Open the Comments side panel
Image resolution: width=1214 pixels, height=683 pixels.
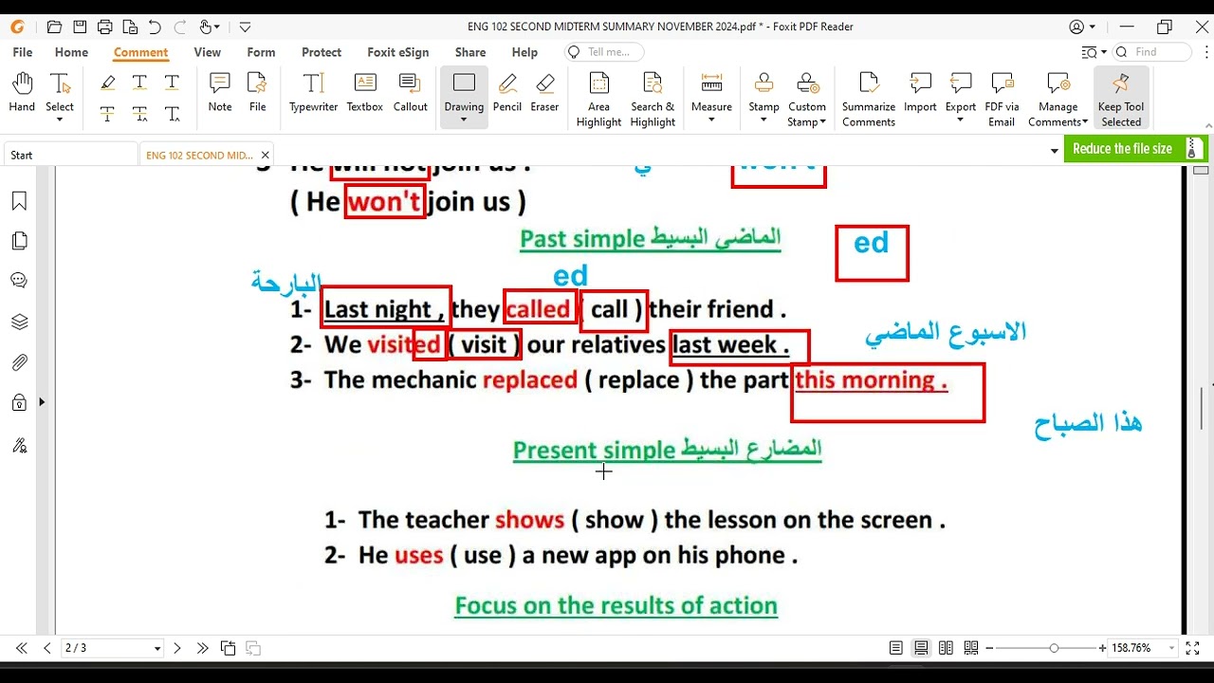19,281
